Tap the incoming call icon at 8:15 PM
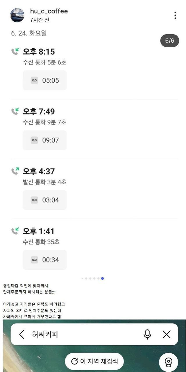Image resolution: width=186 pixels, height=372 pixels. 15,51
